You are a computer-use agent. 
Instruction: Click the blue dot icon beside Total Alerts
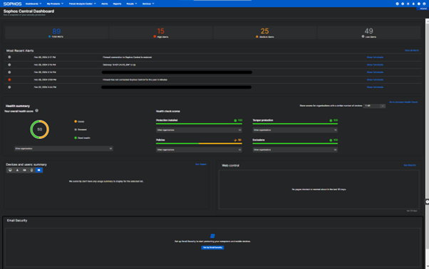point(49,36)
